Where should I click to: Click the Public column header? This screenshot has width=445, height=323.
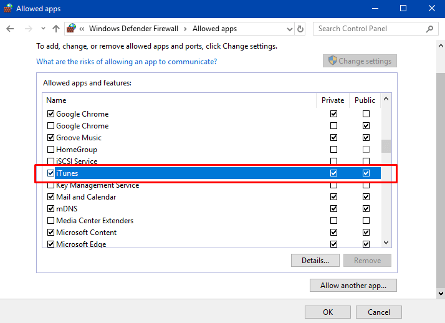365,100
